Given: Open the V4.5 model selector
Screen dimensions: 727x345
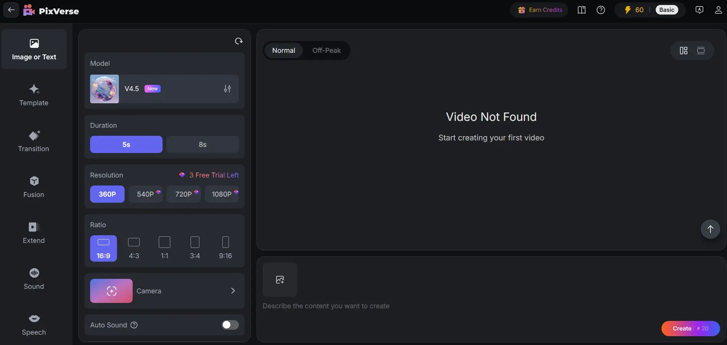Looking at the screenshot, I should pyautogui.click(x=164, y=89).
